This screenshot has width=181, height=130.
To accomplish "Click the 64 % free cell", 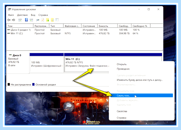I will click(x=135, y=33).
